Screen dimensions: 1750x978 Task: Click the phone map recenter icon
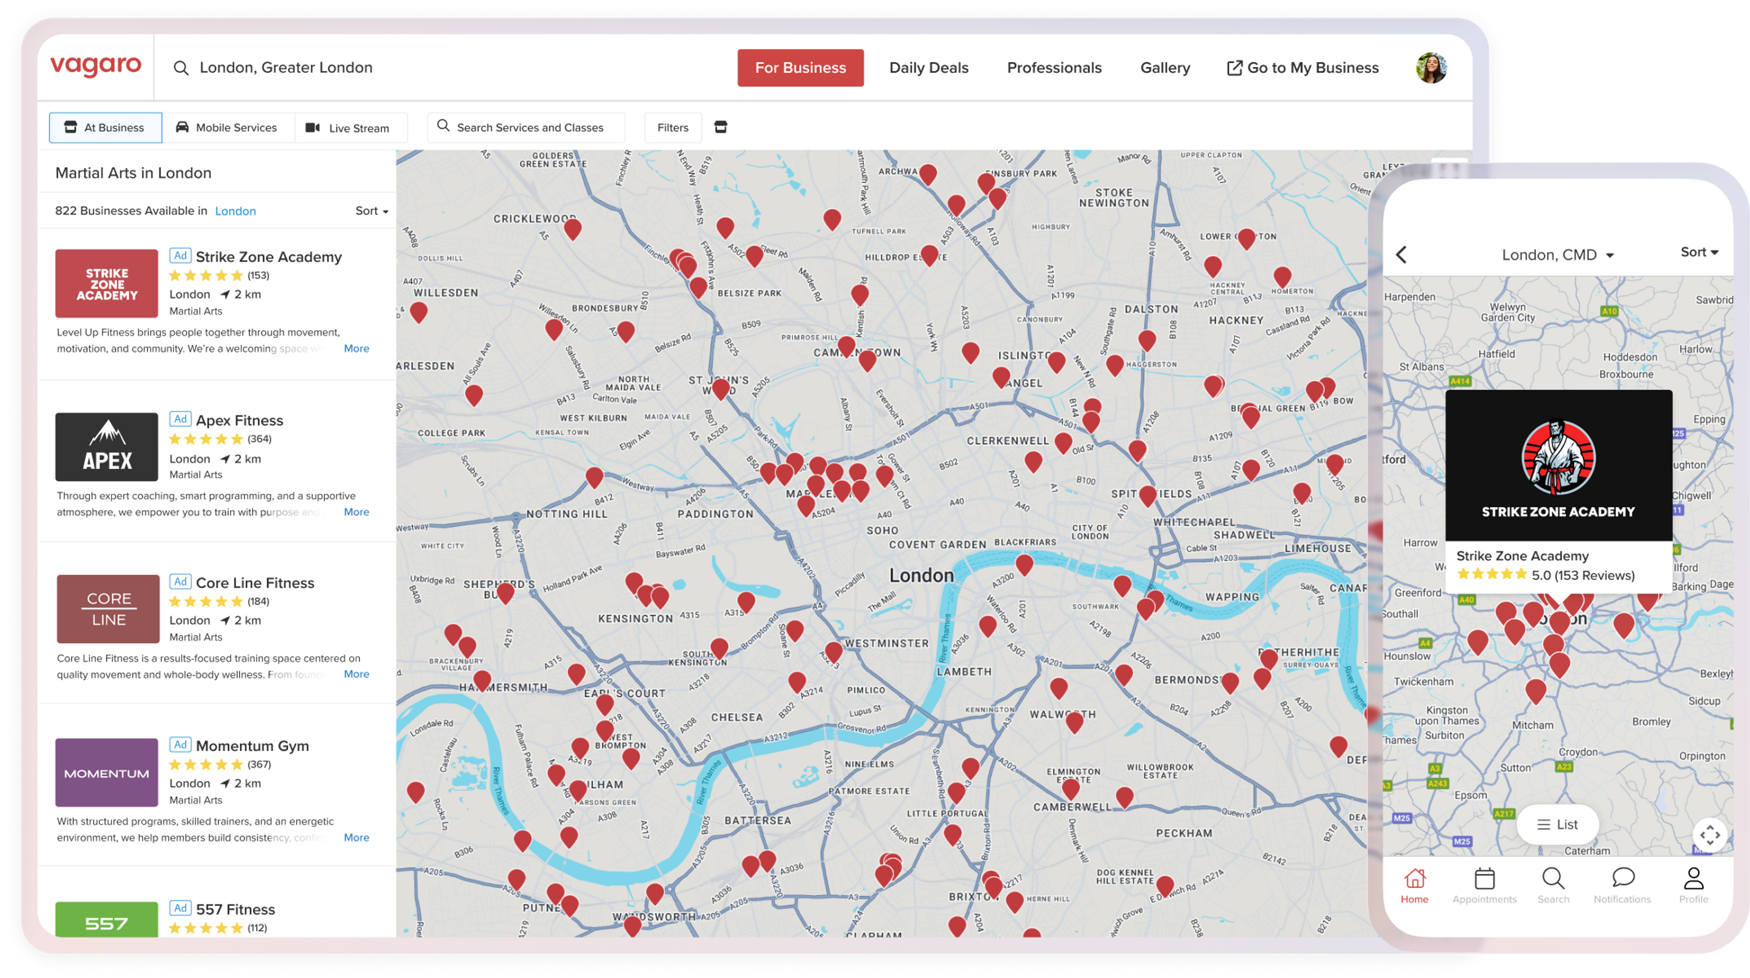(x=1710, y=835)
